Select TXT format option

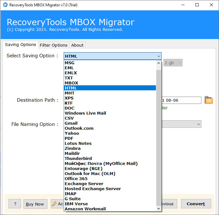(110, 78)
